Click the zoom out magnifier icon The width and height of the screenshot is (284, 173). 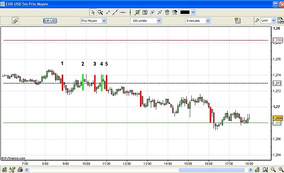point(273,170)
